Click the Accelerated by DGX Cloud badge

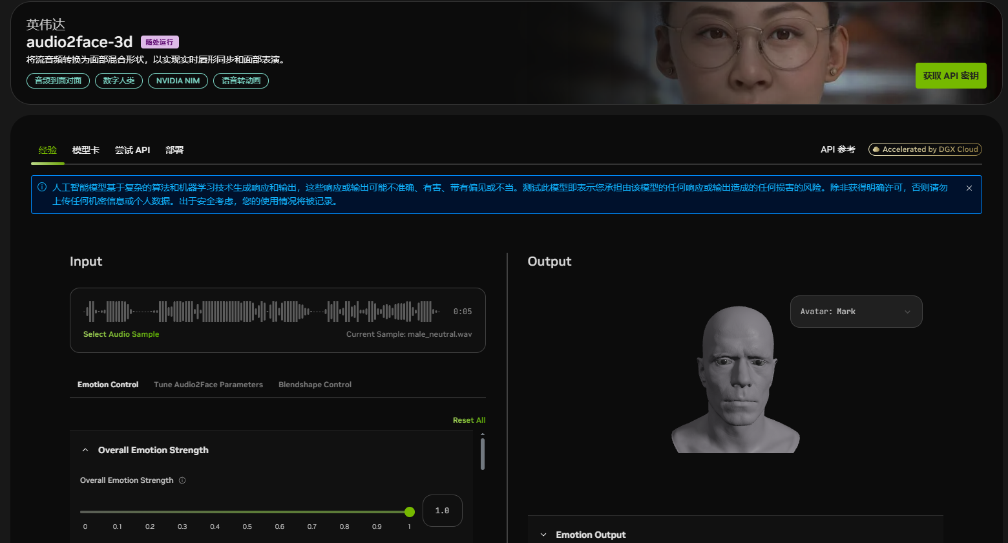924,149
